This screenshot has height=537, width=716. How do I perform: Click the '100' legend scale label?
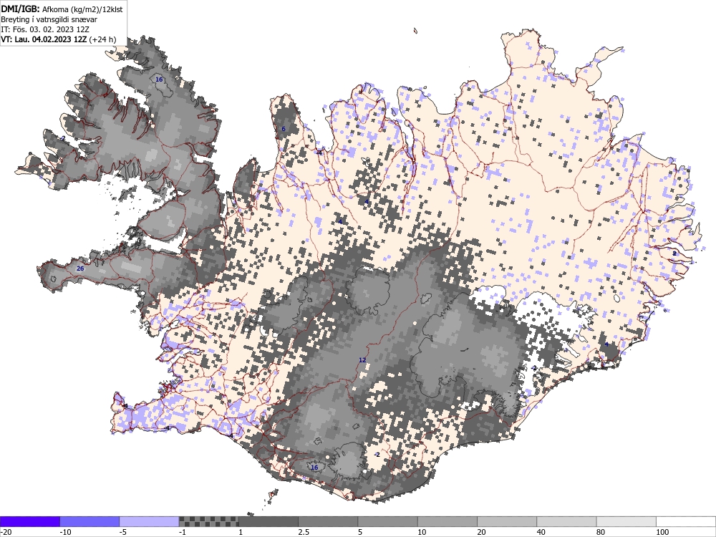[662, 532]
